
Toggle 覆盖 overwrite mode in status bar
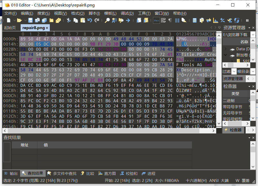[x=246, y=181]
